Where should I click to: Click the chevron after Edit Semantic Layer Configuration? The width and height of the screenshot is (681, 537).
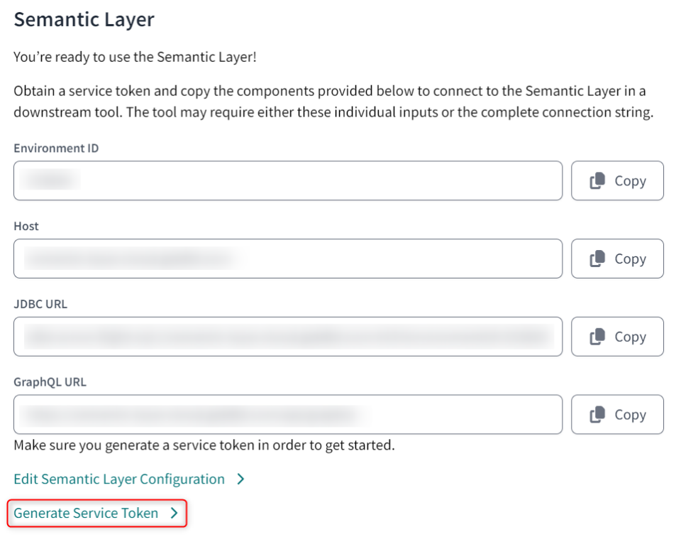tap(241, 479)
